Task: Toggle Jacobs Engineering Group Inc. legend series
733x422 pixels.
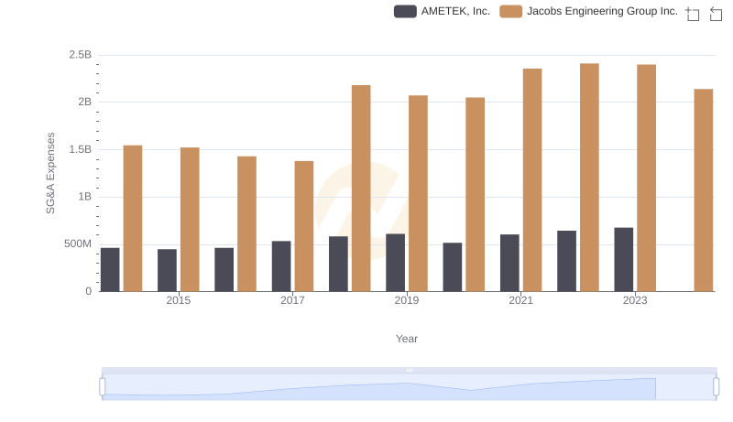Action: point(588,11)
